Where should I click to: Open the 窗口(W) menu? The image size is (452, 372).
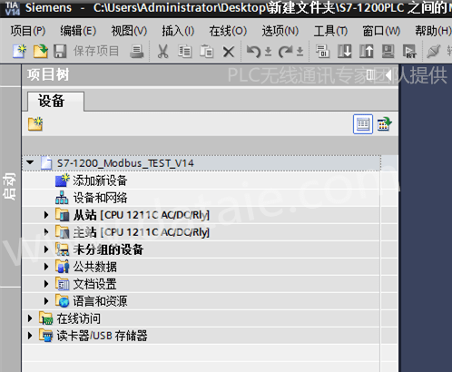pos(381,31)
